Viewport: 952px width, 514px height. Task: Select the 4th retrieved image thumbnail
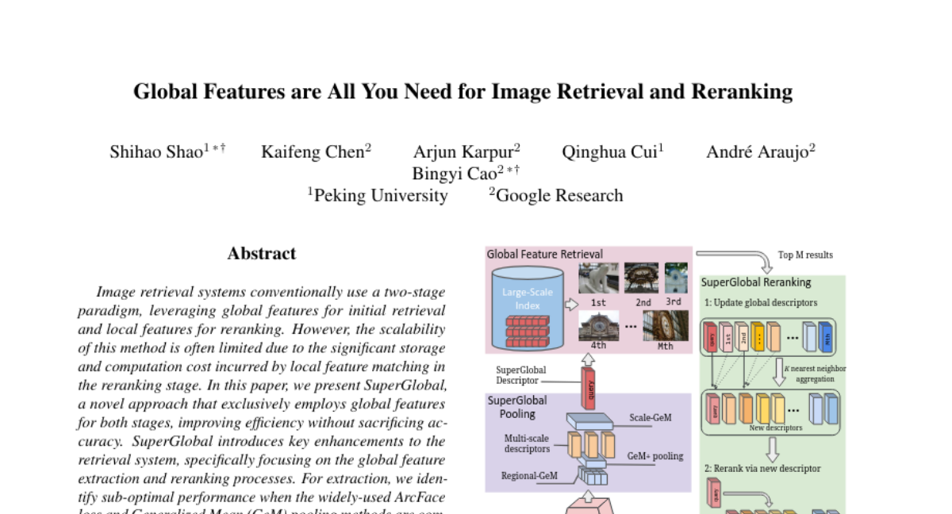599,326
